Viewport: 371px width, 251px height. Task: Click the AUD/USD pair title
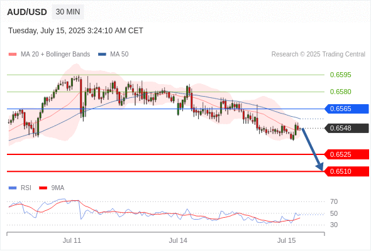click(x=27, y=12)
